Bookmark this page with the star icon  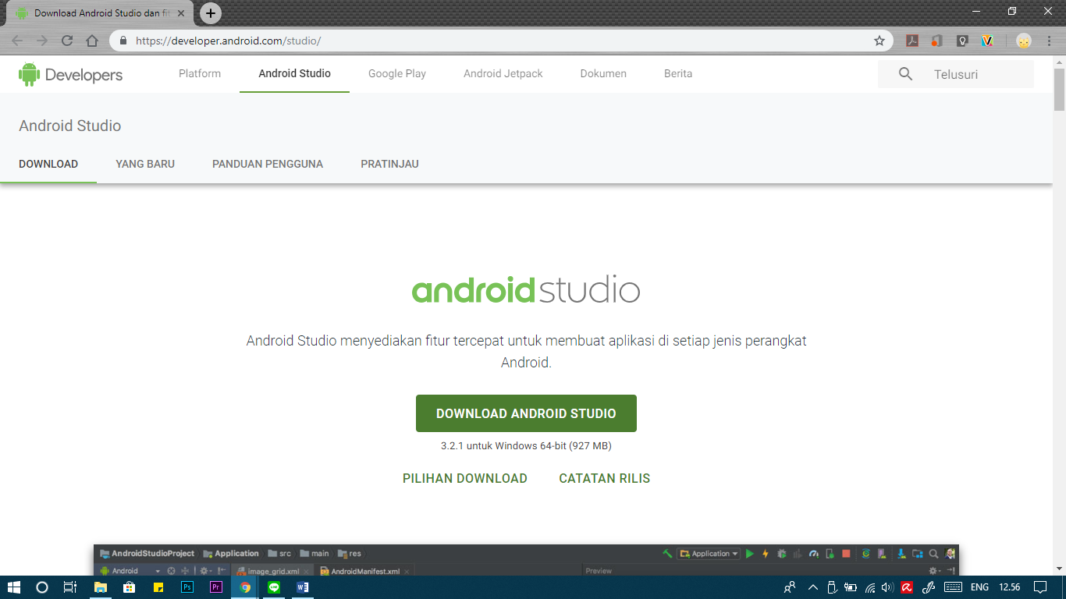pyautogui.click(x=879, y=41)
